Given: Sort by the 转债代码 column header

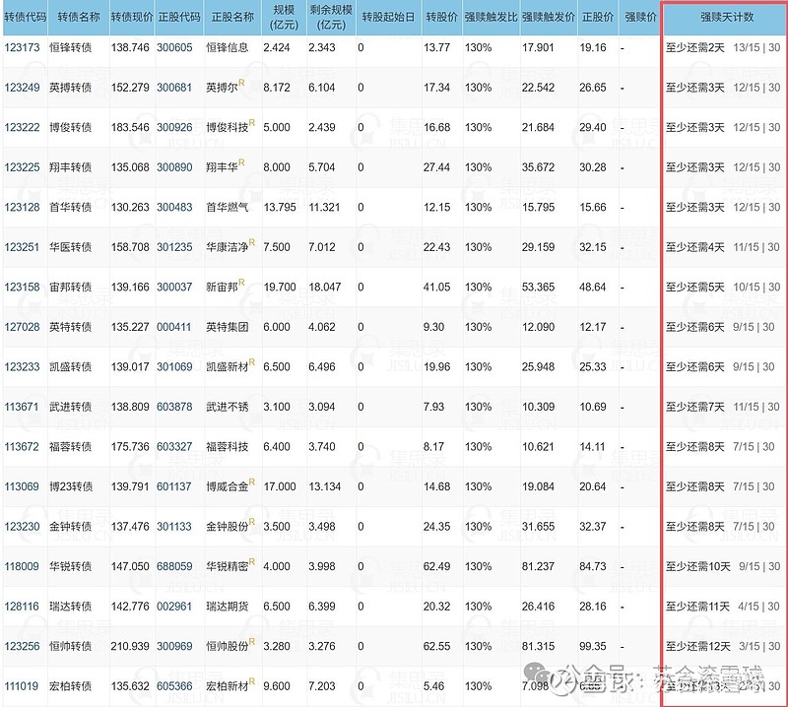Looking at the screenshot, I should point(26,17).
